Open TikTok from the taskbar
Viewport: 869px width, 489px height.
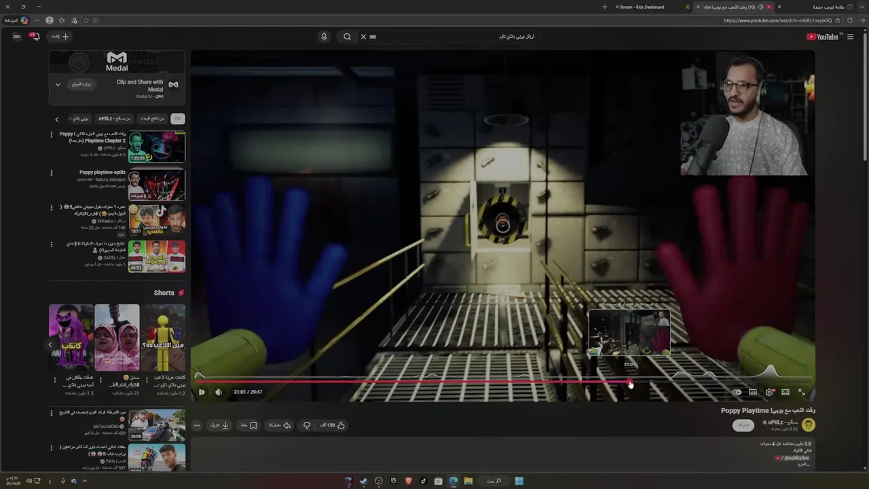click(424, 481)
